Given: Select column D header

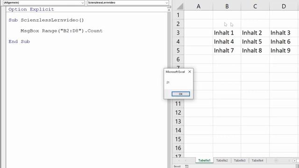Looking at the screenshot, I should point(284,6).
